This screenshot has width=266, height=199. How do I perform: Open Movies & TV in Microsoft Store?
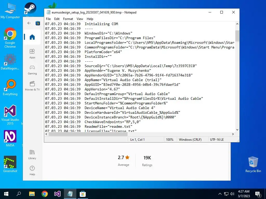click(32, 86)
